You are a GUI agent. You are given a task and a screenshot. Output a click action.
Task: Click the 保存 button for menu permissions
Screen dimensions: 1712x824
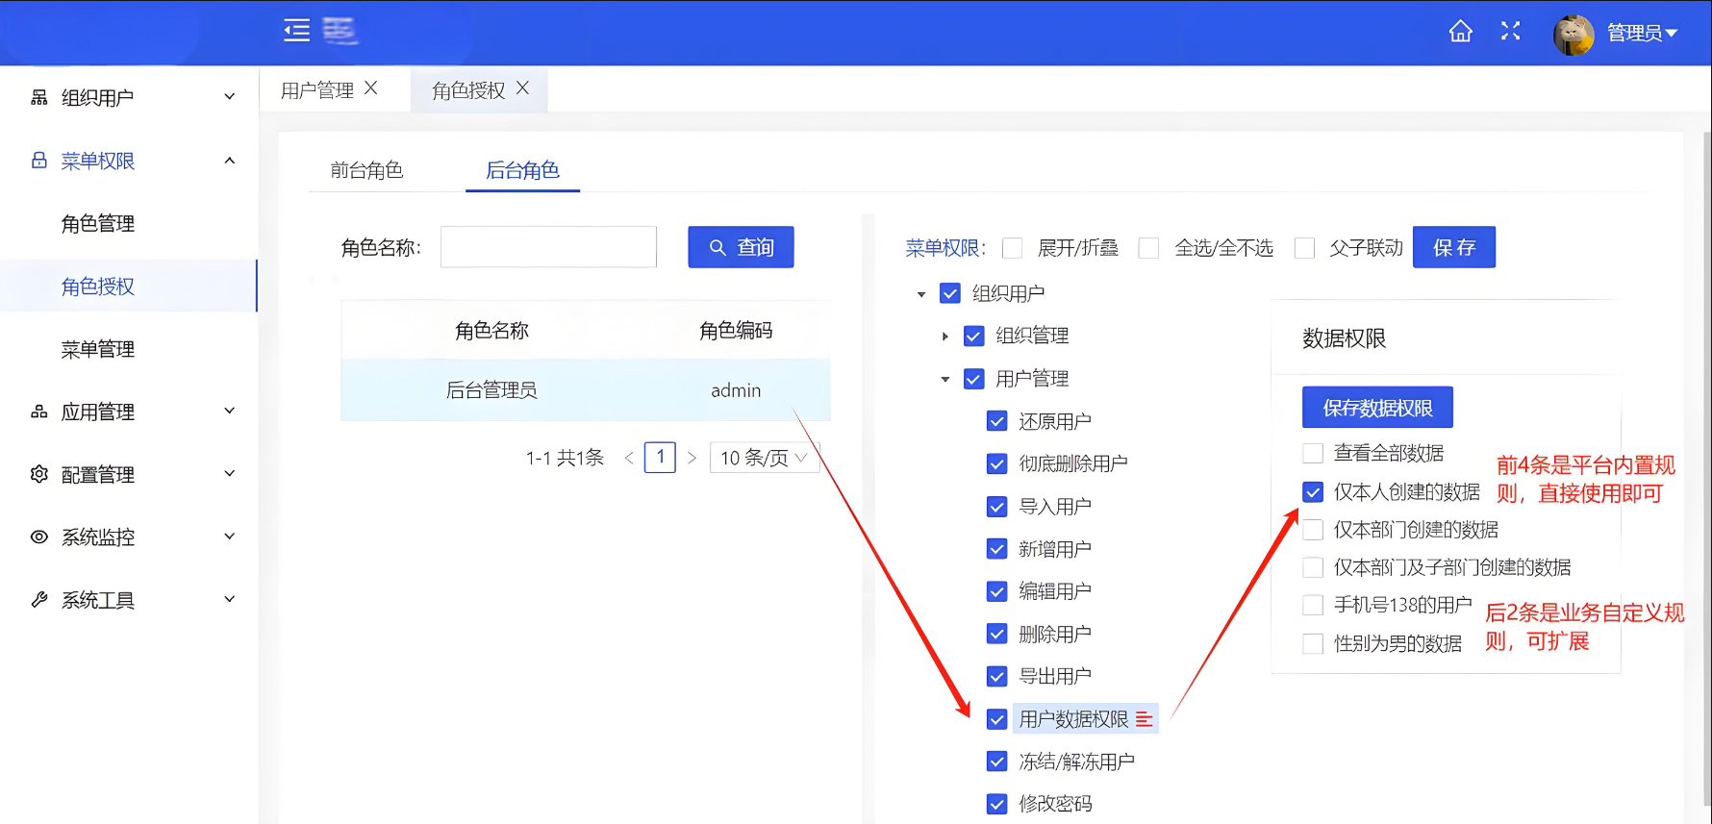pos(1454,247)
